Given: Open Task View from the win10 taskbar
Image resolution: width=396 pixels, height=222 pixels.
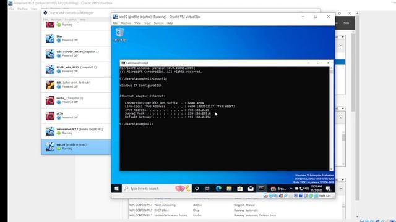Looking at the screenshot, I should (207, 189).
